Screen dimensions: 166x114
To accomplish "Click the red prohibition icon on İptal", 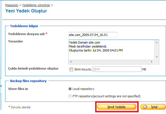I will (x=145, y=107).
